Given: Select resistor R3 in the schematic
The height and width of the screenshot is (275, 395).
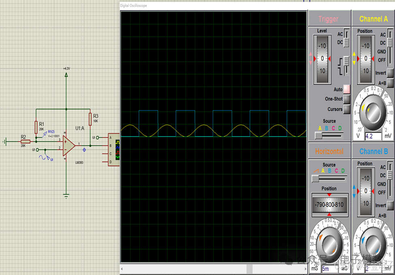Looking at the screenshot, I should [90, 119].
